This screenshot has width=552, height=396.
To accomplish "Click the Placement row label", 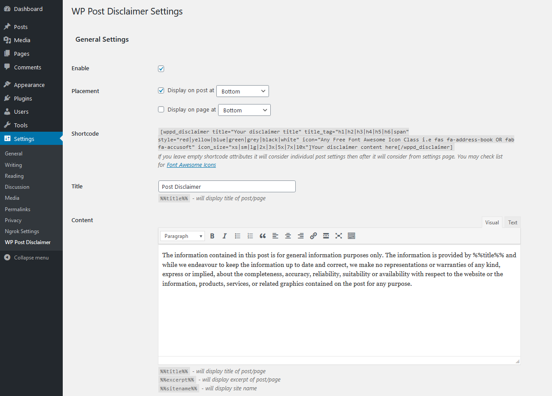I will pyautogui.click(x=86, y=91).
